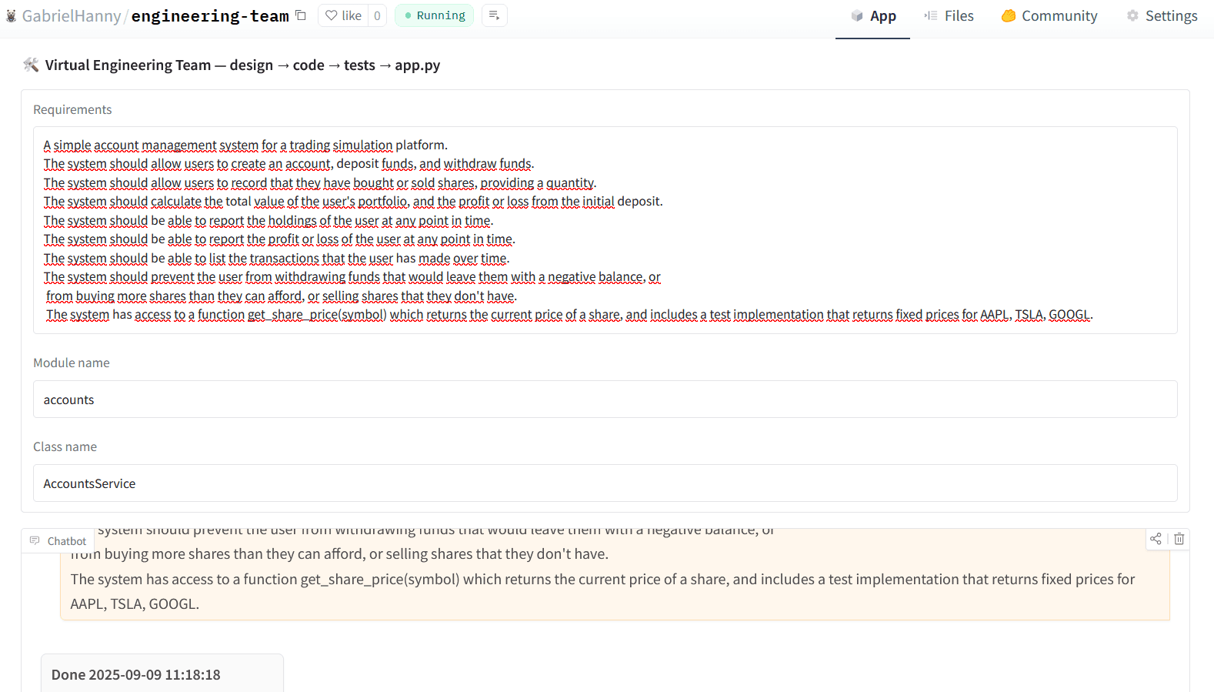Focus the Requirements text area
Image resolution: width=1214 pixels, height=692 pixels.
(605, 229)
